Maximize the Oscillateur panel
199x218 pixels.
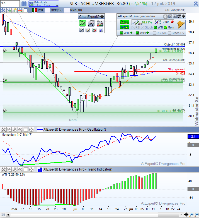click(26, 130)
